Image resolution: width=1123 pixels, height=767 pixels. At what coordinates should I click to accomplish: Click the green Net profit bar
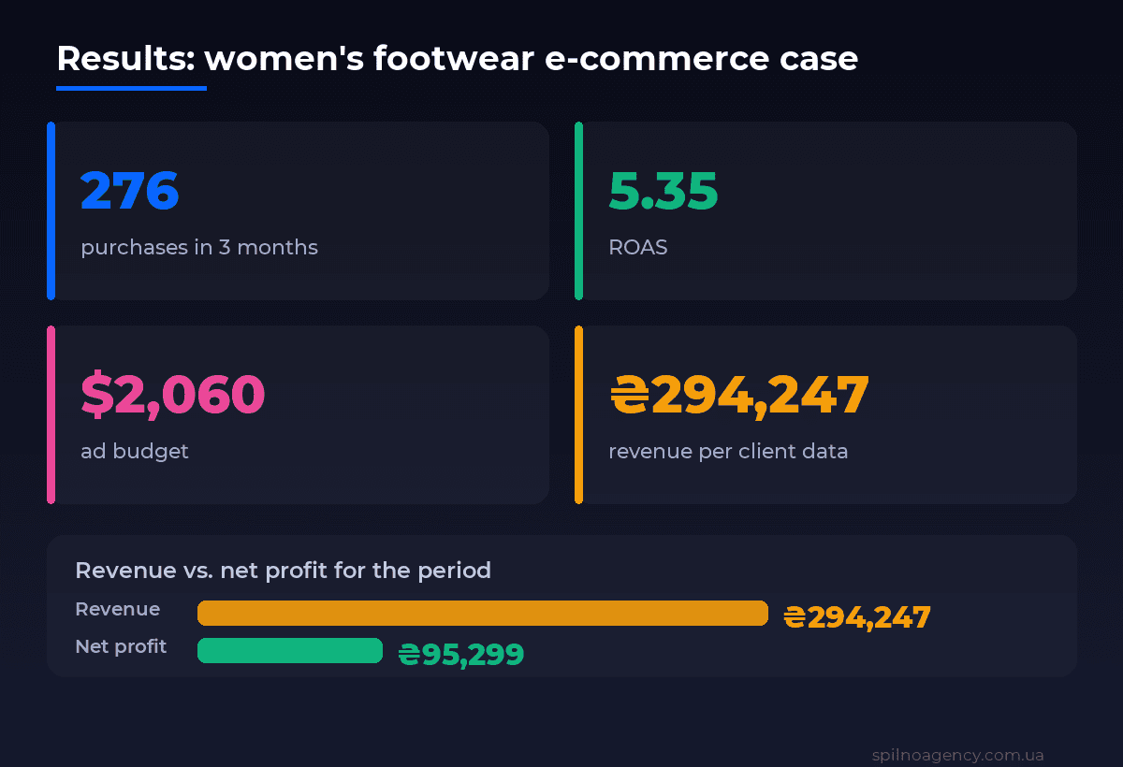(x=290, y=650)
